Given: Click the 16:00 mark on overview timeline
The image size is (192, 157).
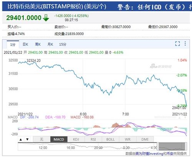Looking at the screenshot, I should [71, 148].
